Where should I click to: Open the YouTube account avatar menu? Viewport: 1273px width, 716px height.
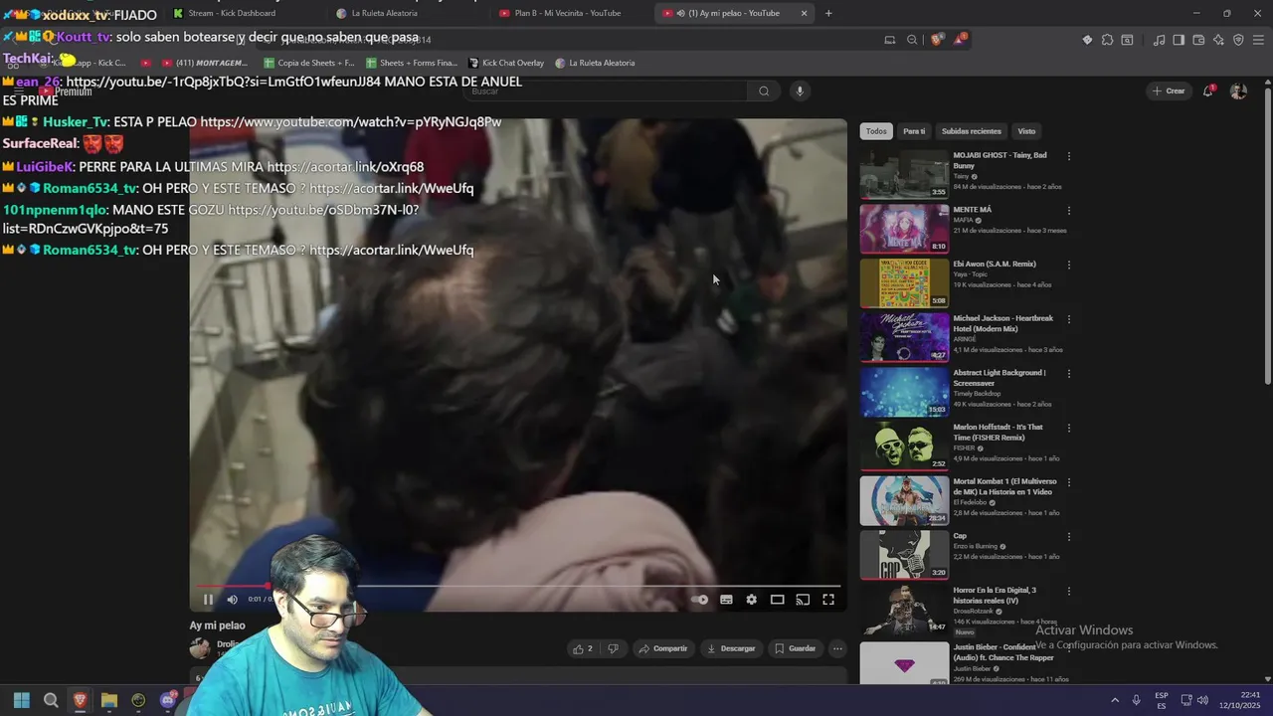pos(1238,90)
